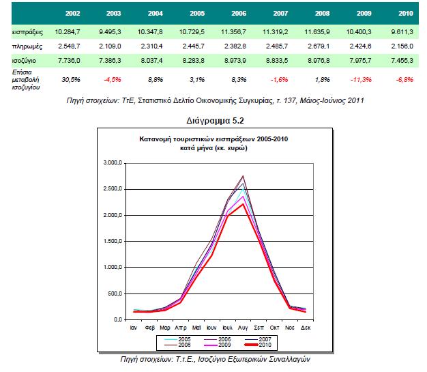
Task: Click the 3.000,0 y-axis label
Action: coord(113,162)
